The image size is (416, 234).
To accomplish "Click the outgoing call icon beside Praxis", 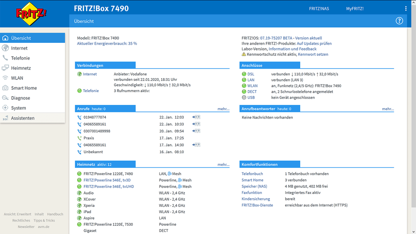I will 79,138.
